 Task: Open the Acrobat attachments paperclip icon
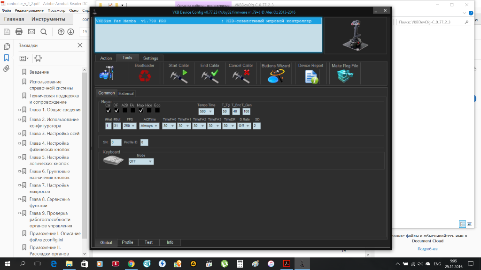click(7, 68)
